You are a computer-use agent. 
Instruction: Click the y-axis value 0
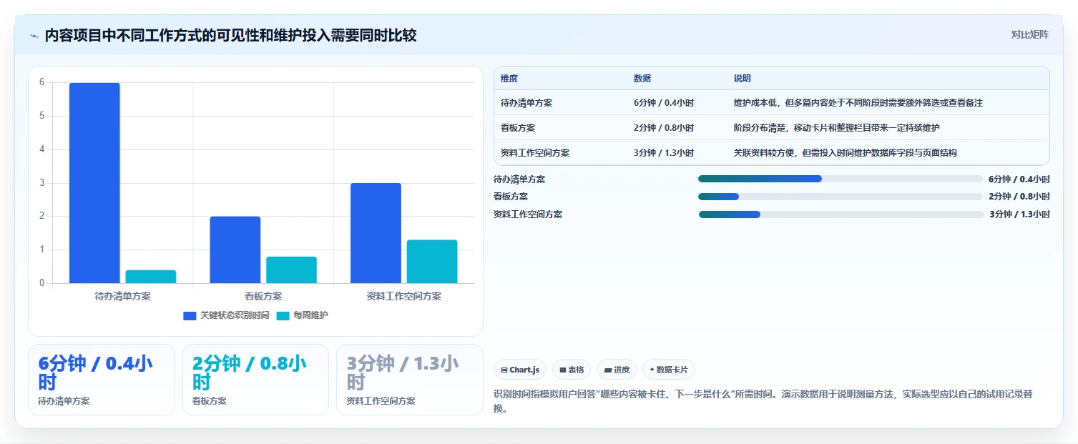tap(42, 283)
